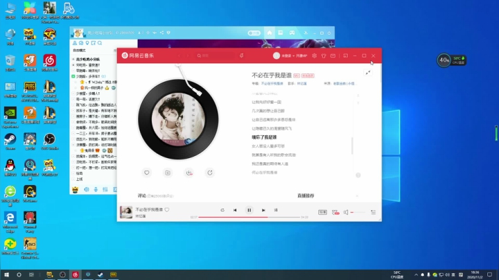Click the lyrics panel scrollbar
Screen dimensions: 499x280
click(352, 146)
